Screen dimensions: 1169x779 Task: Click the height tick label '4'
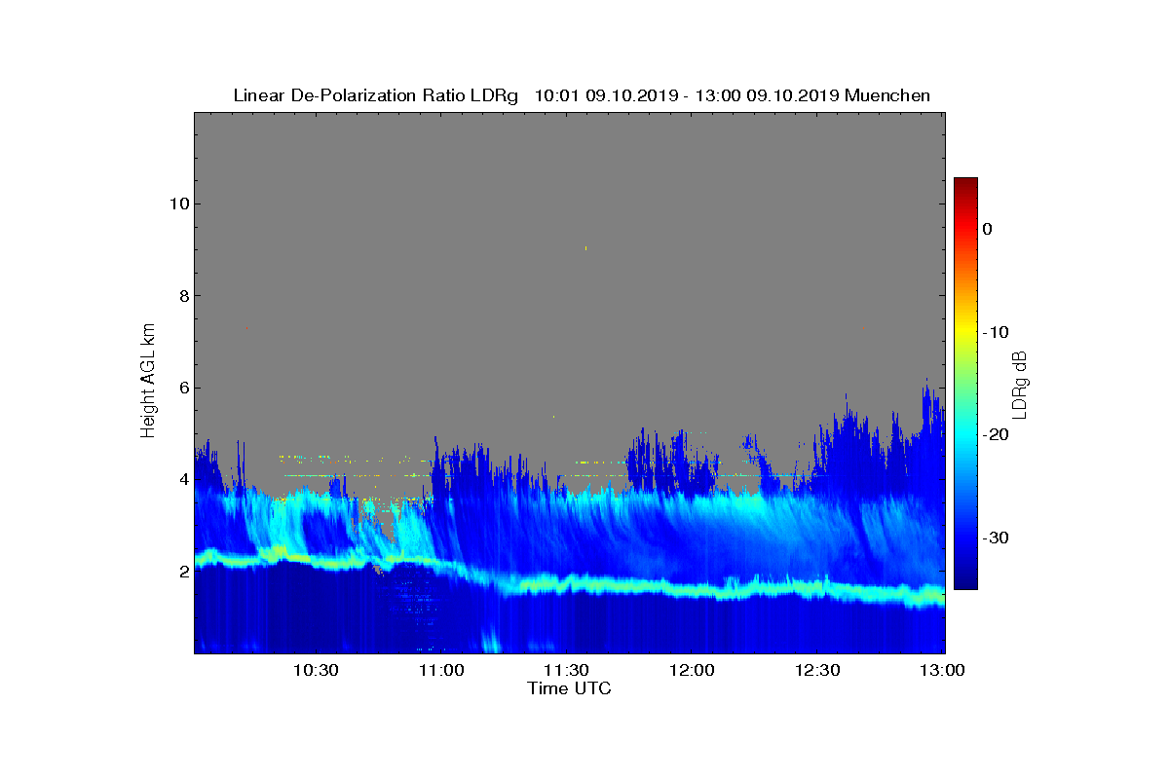pyautogui.click(x=182, y=480)
